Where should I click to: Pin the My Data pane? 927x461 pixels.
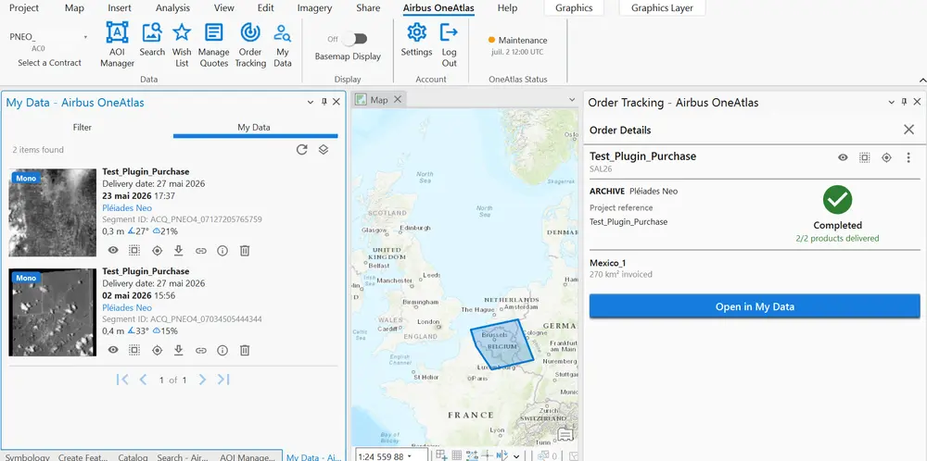[324, 102]
